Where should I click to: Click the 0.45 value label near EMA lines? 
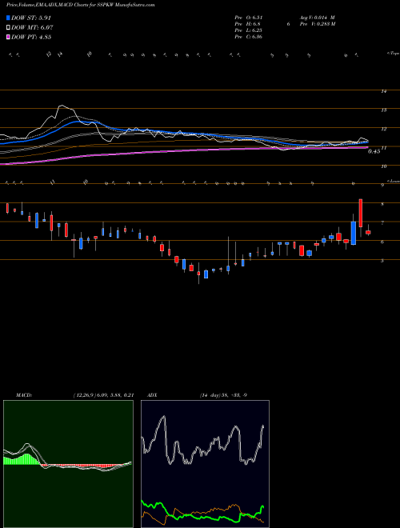click(x=374, y=151)
